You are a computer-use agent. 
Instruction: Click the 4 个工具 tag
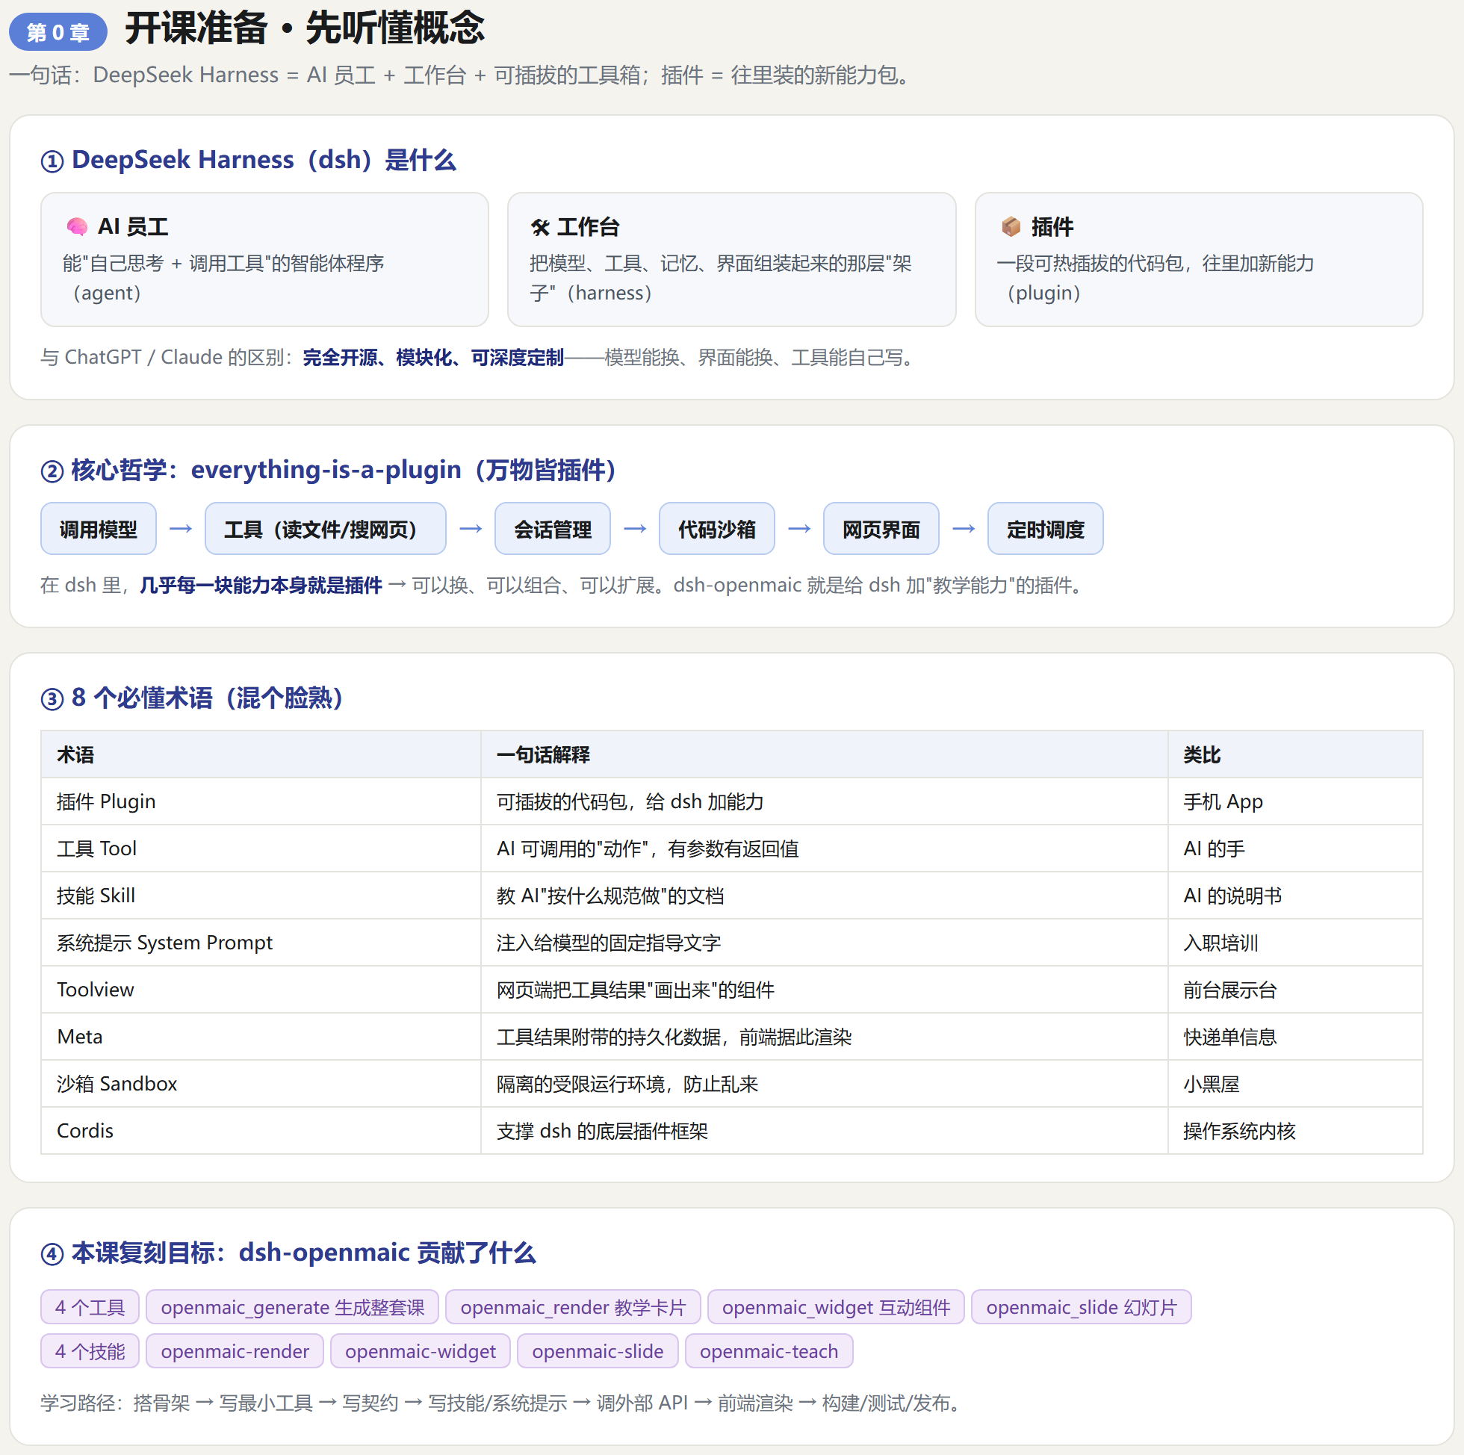point(90,1307)
